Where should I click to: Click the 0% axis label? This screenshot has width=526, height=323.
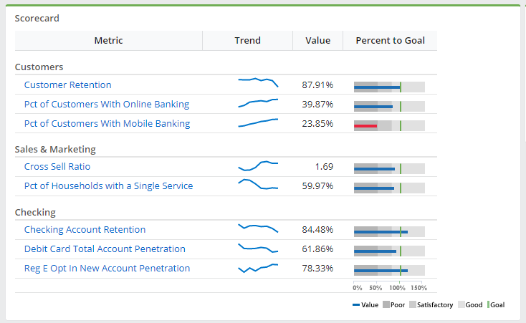[358, 288]
